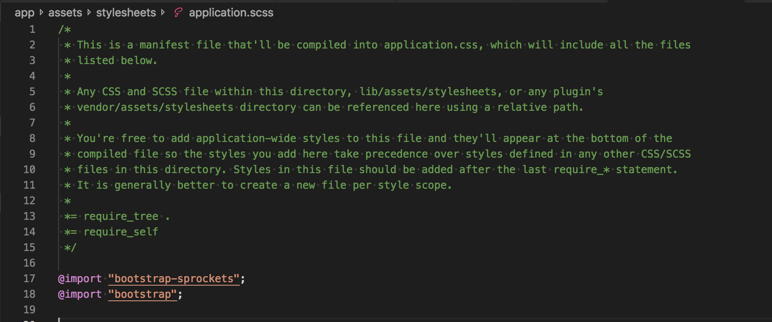The image size is (772, 322).
Task: Click the @import keyword on line 17
Action: [80, 279]
